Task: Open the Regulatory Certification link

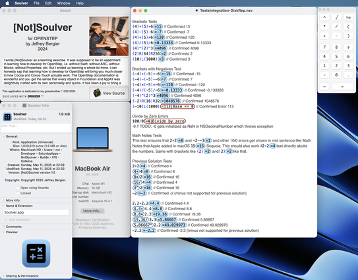Action: coord(92,219)
